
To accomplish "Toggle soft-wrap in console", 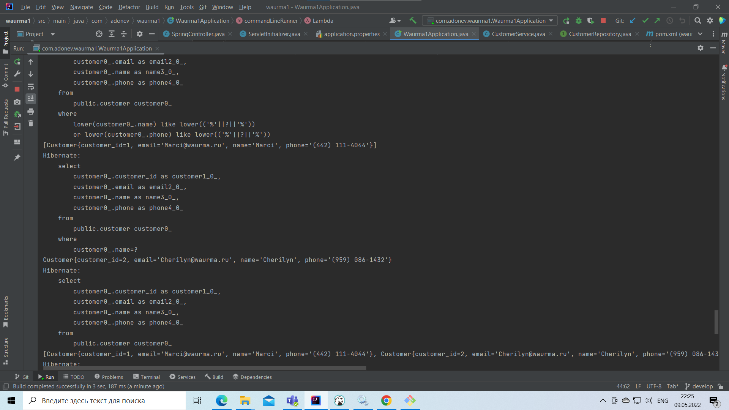I will coord(31,87).
